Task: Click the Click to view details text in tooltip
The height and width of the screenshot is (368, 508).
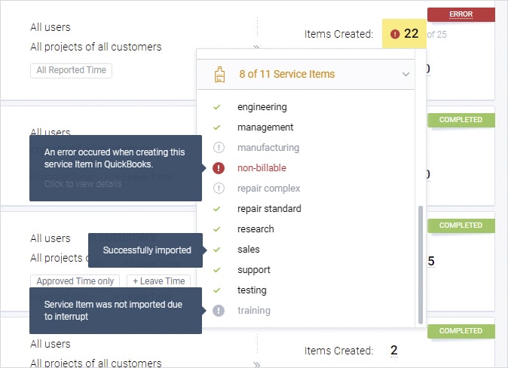Action: [83, 184]
